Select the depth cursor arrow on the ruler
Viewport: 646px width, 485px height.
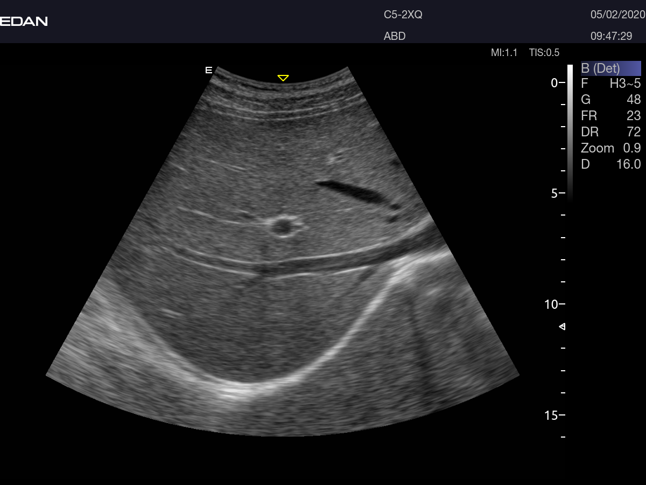[x=563, y=327]
